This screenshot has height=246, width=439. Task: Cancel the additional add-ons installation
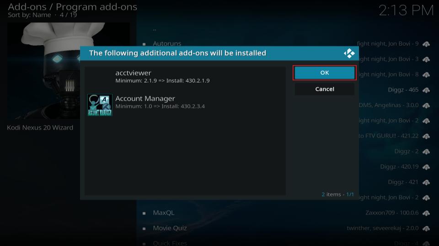click(x=325, y=89)
